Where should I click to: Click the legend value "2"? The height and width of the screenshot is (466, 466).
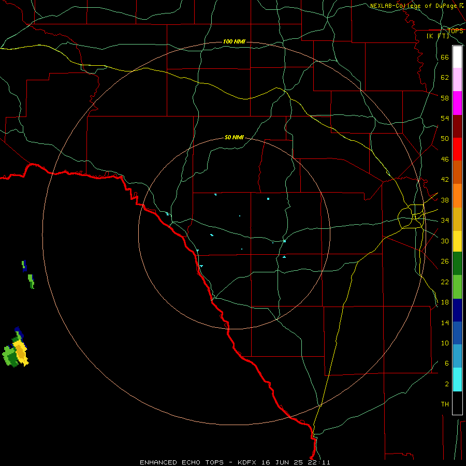447,384
